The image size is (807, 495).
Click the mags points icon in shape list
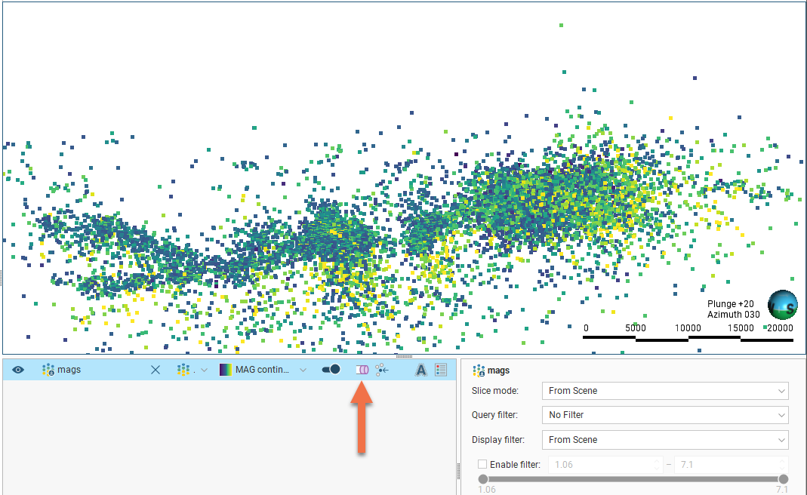coord(48,370)
